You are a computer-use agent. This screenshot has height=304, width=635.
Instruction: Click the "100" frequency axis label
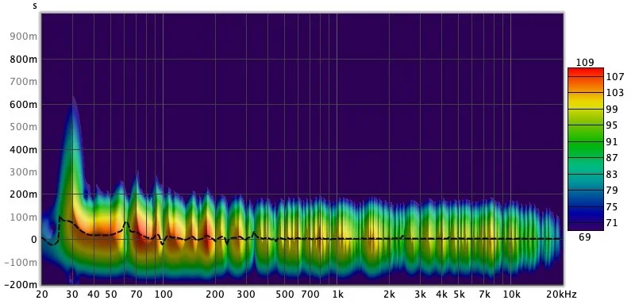click(164, 294)
